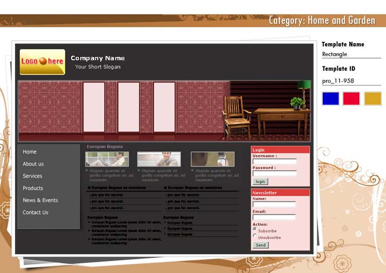This screenshot has height=273, width=386.
Task: Click Contact Us in sidebar
Action: pos(36,213)
